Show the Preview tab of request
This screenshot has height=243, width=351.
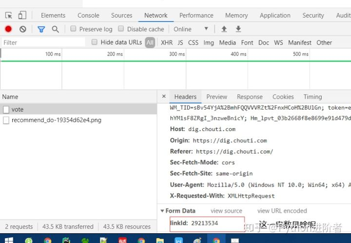[x=216, y=97]
